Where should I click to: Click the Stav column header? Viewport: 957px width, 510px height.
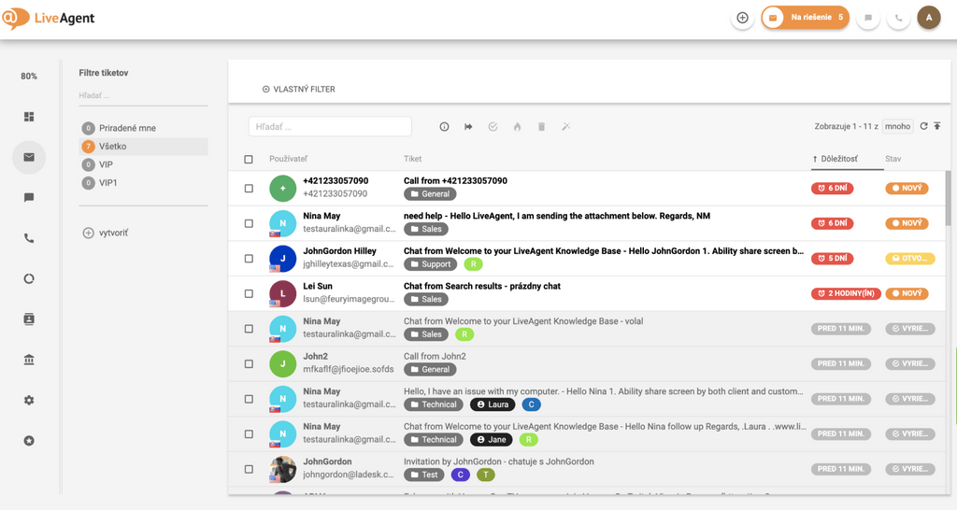pos(893,159)
